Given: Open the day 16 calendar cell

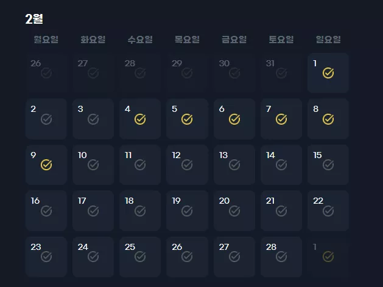Looking at the screenshot, I should [46, 210].
